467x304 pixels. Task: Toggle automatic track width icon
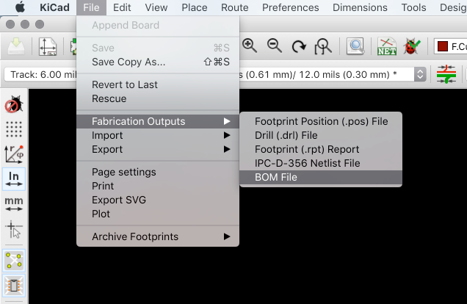[x=446, y=74]
